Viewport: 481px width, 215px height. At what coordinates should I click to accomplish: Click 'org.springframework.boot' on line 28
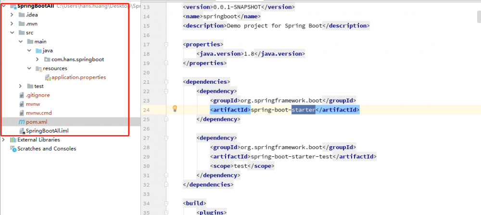tap(281, 148)
